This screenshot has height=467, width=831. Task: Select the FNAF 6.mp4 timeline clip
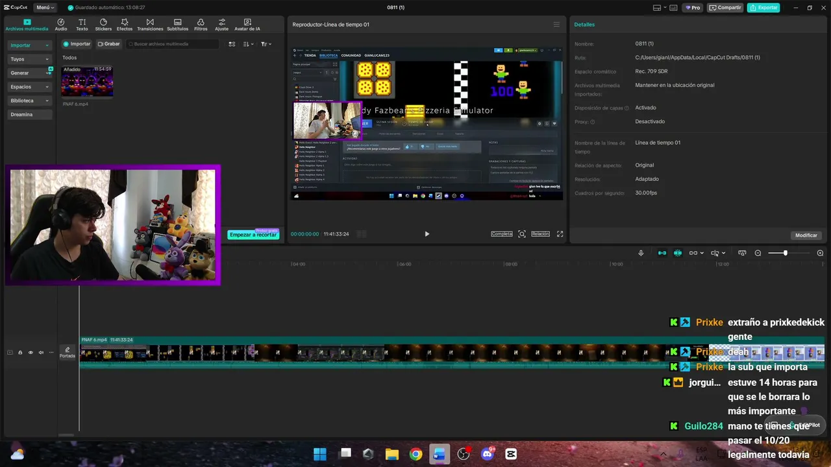(452, 353)
